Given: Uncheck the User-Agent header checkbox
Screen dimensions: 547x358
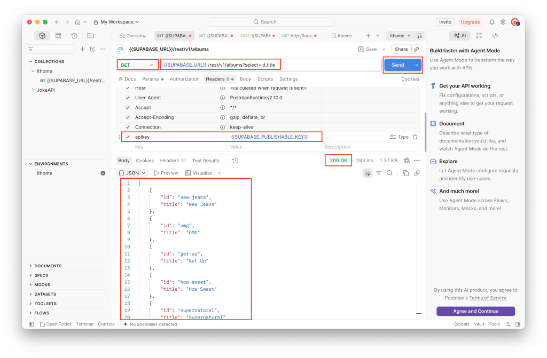Looking at the screenshot, I should pos(128,98).
